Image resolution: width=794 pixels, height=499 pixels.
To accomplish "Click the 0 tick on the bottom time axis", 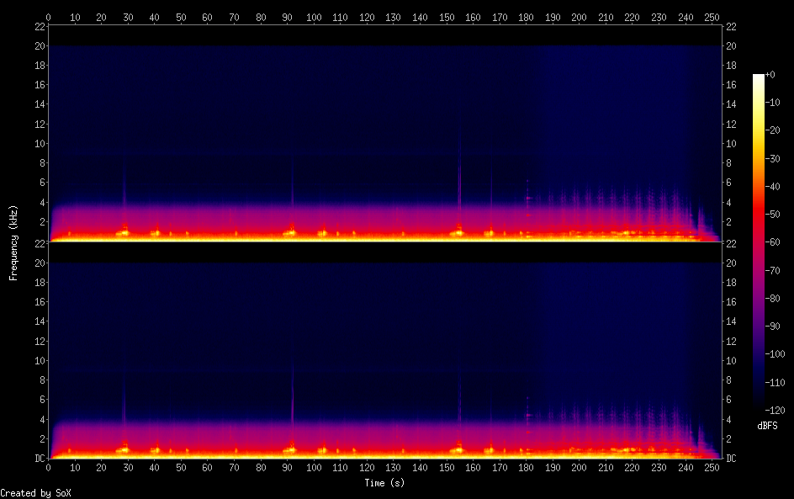I will 49,468.
